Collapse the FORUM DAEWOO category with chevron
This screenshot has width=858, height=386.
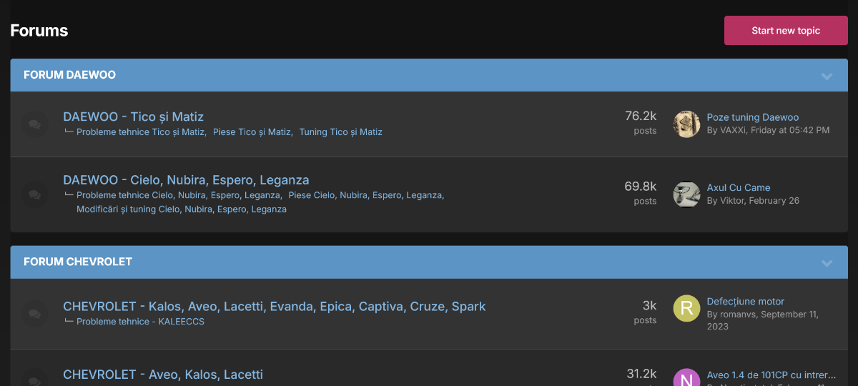(x=827, y=76)
